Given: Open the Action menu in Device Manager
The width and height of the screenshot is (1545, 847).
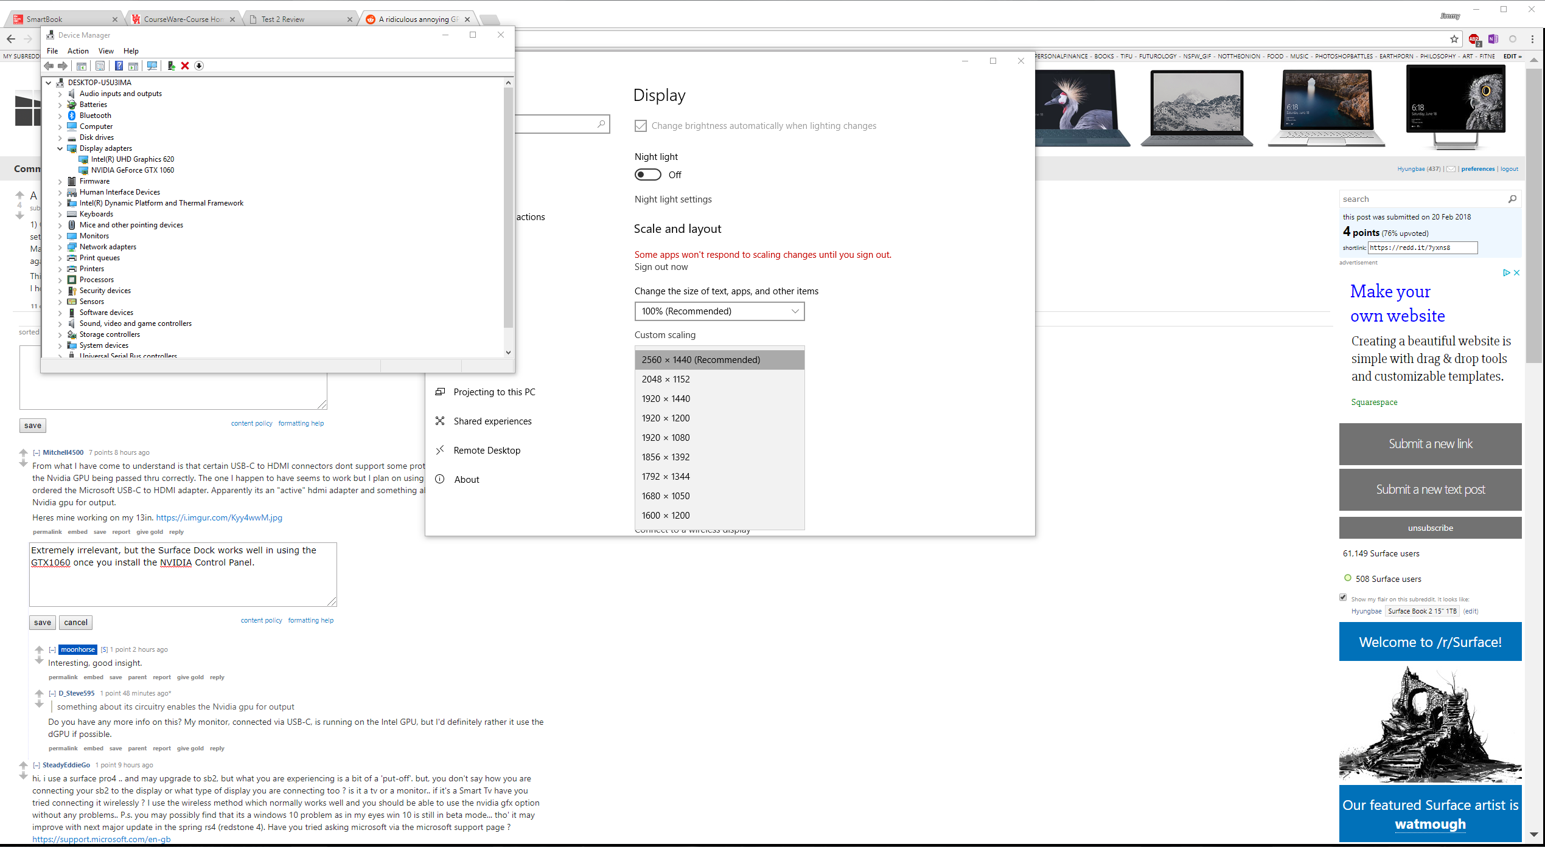Looking at the screenshot, I should [78, 51].
